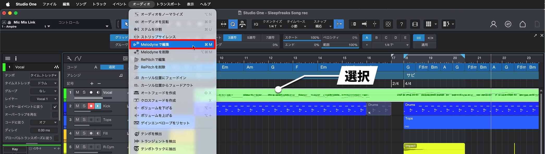This screenshot has height=154, width=545.
Task: Open the home Start page icon
Action: (523, 24)
